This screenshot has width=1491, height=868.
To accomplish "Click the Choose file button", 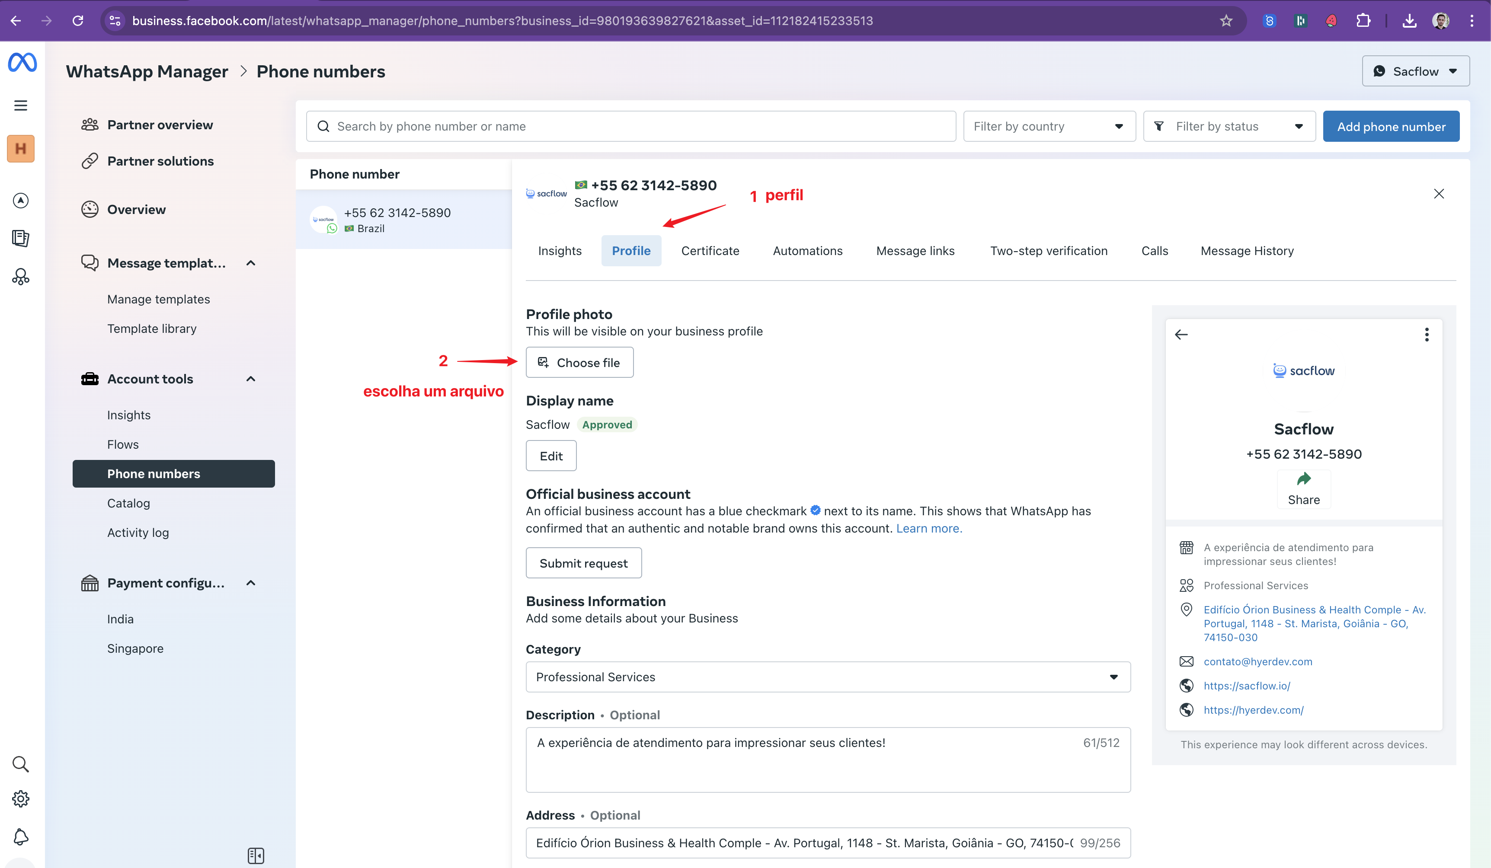I will pyautogui.click(x=579, y=362).
